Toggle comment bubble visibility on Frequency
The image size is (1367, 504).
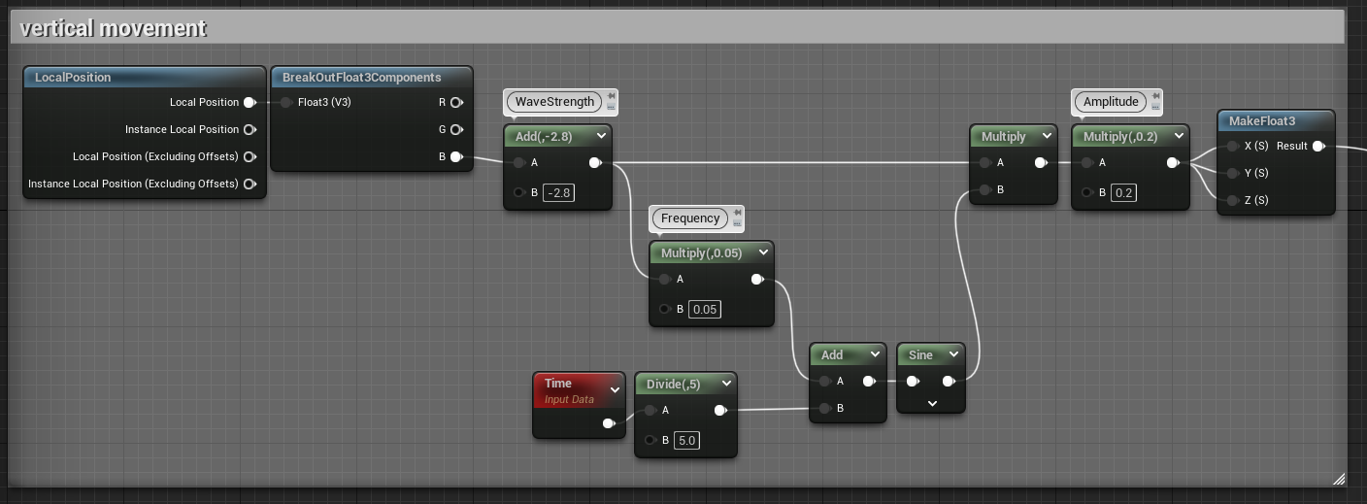737,223
